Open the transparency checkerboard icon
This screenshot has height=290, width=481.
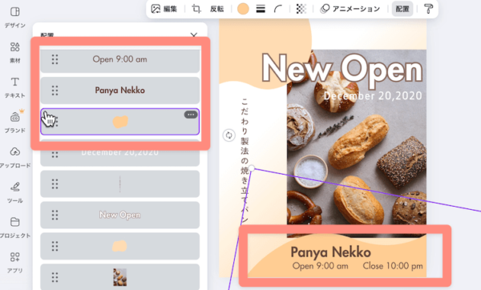click(301, 9)
